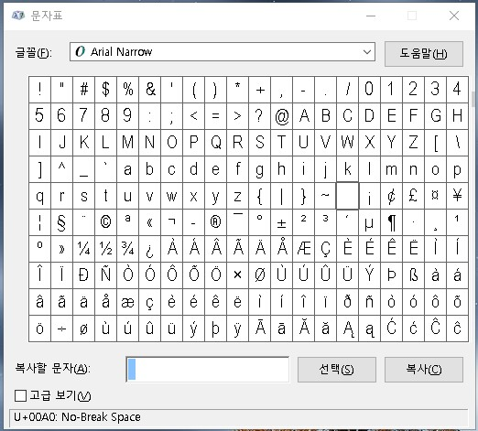The width and height of the screenshot is (478, 431).
Task: Select the dollar sign $ character
Action: click(x=105, y=90)
